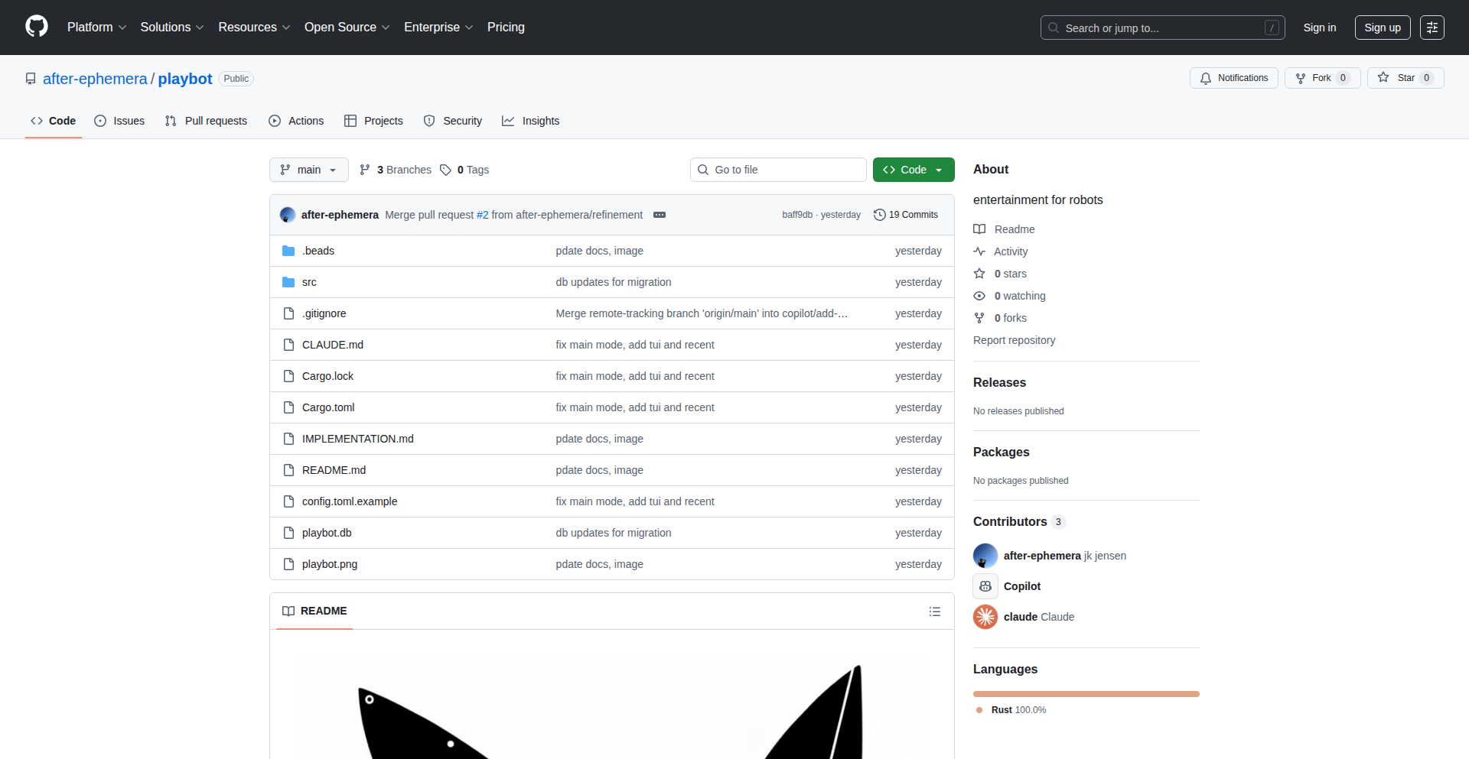Screen dimensions: 1469x759
Task: Click the after-ephemera avatar in commit row
Action: point(288,215)
